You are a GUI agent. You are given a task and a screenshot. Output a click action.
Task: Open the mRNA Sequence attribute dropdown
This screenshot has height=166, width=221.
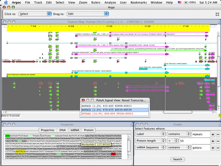tap(150, 148)
